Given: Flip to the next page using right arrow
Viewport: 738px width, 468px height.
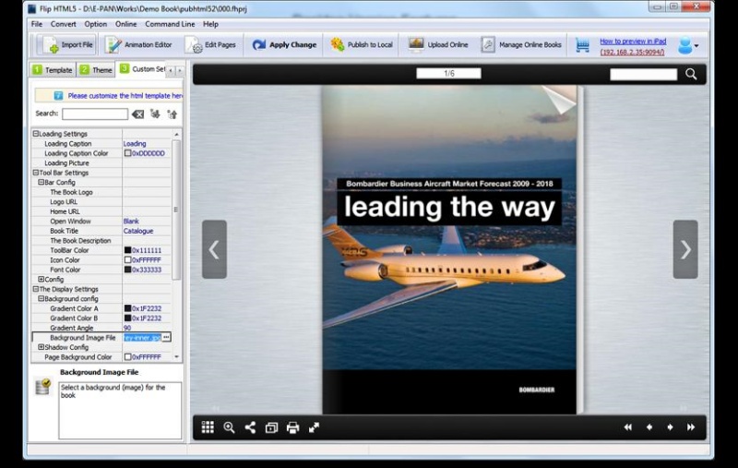Looking at the screenshot, I should coord(685,249).
